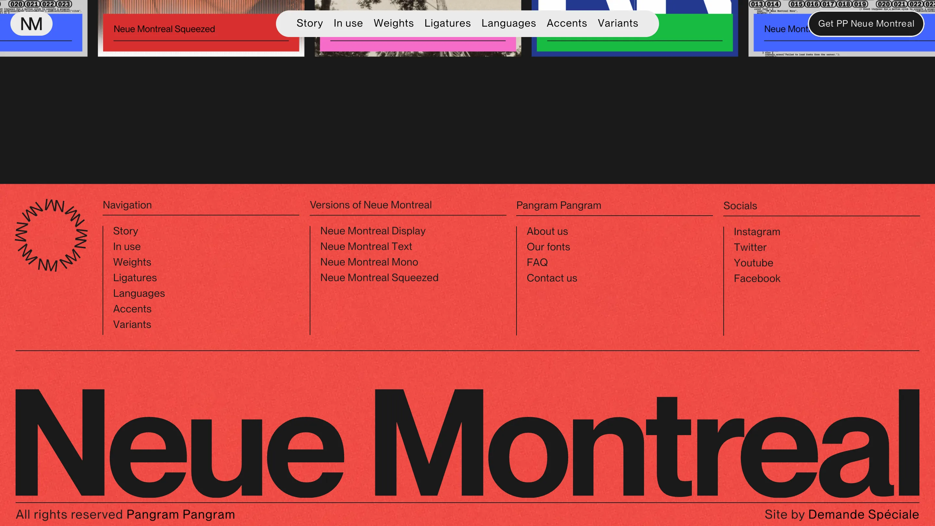Open the FAQ link

pos(537,262)
